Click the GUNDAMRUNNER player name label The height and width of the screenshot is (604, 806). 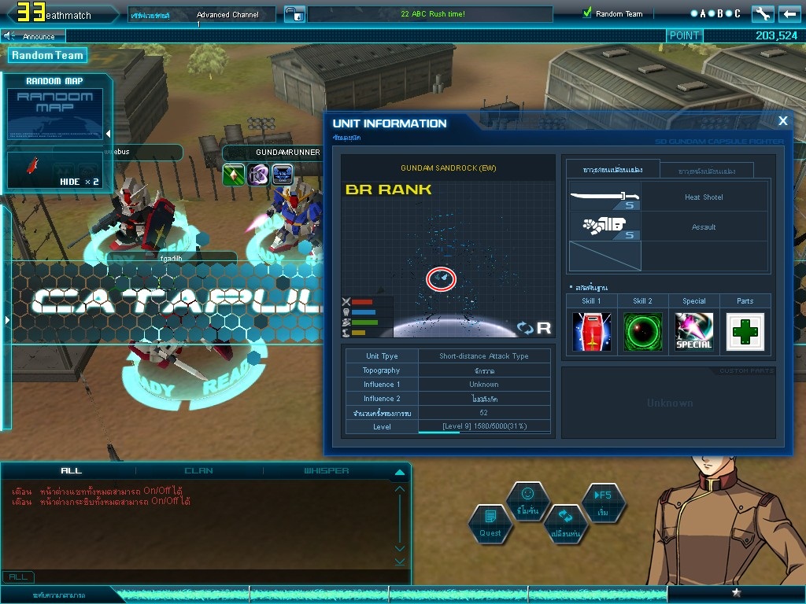(288, 152)
